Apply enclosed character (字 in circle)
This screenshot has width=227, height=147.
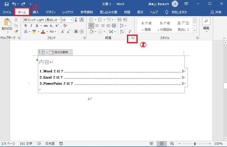82,31
